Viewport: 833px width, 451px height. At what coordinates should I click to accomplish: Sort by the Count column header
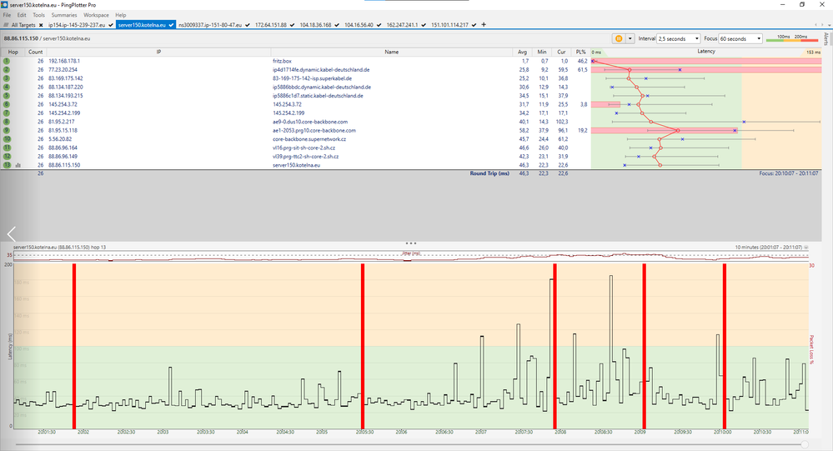click(x=36, y=52)
